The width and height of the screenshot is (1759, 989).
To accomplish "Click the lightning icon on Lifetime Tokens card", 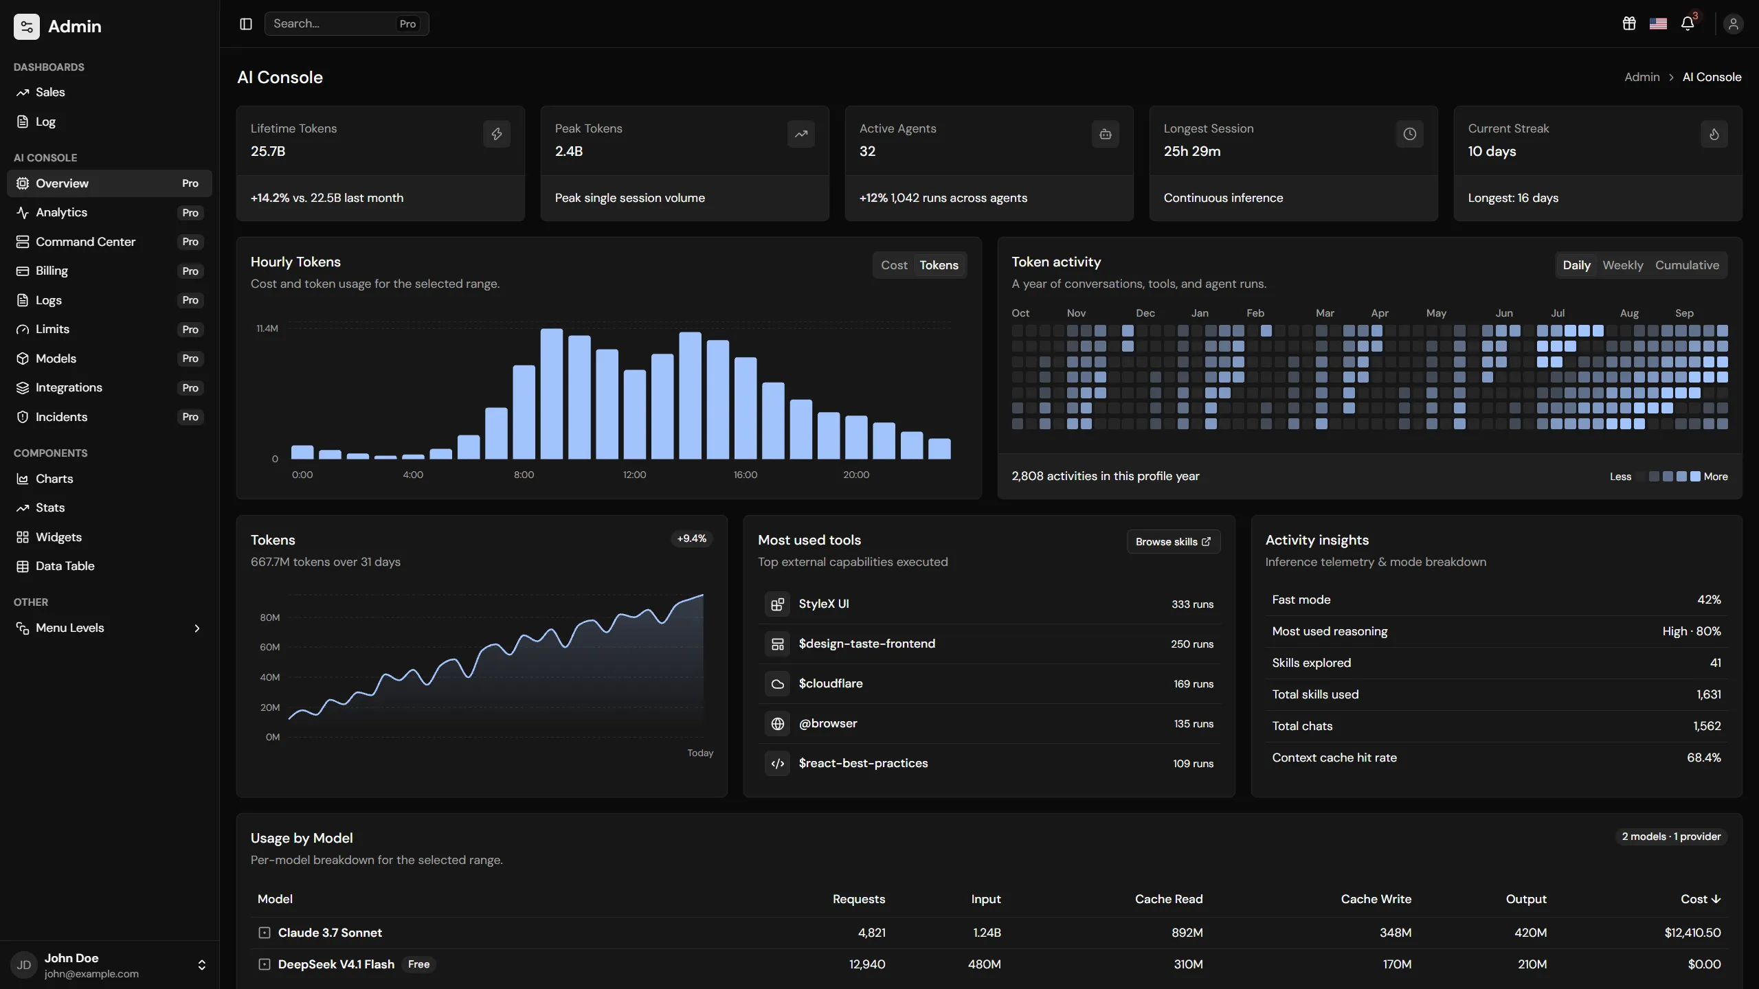I will [497, 134].
